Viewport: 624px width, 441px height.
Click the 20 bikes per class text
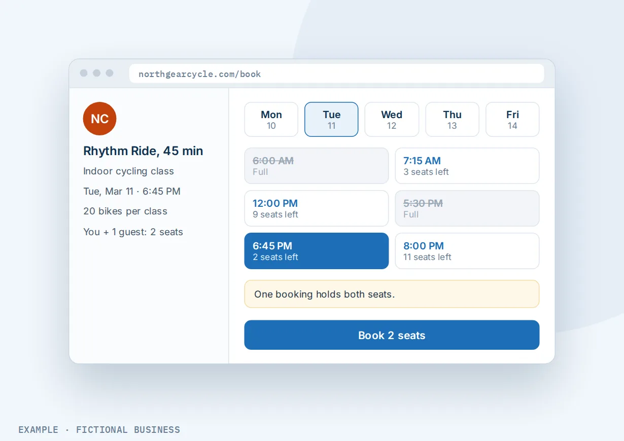click(125, 211)
